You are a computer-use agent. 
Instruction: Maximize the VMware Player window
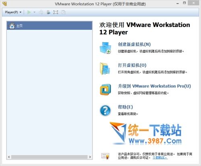click(185, 3)
